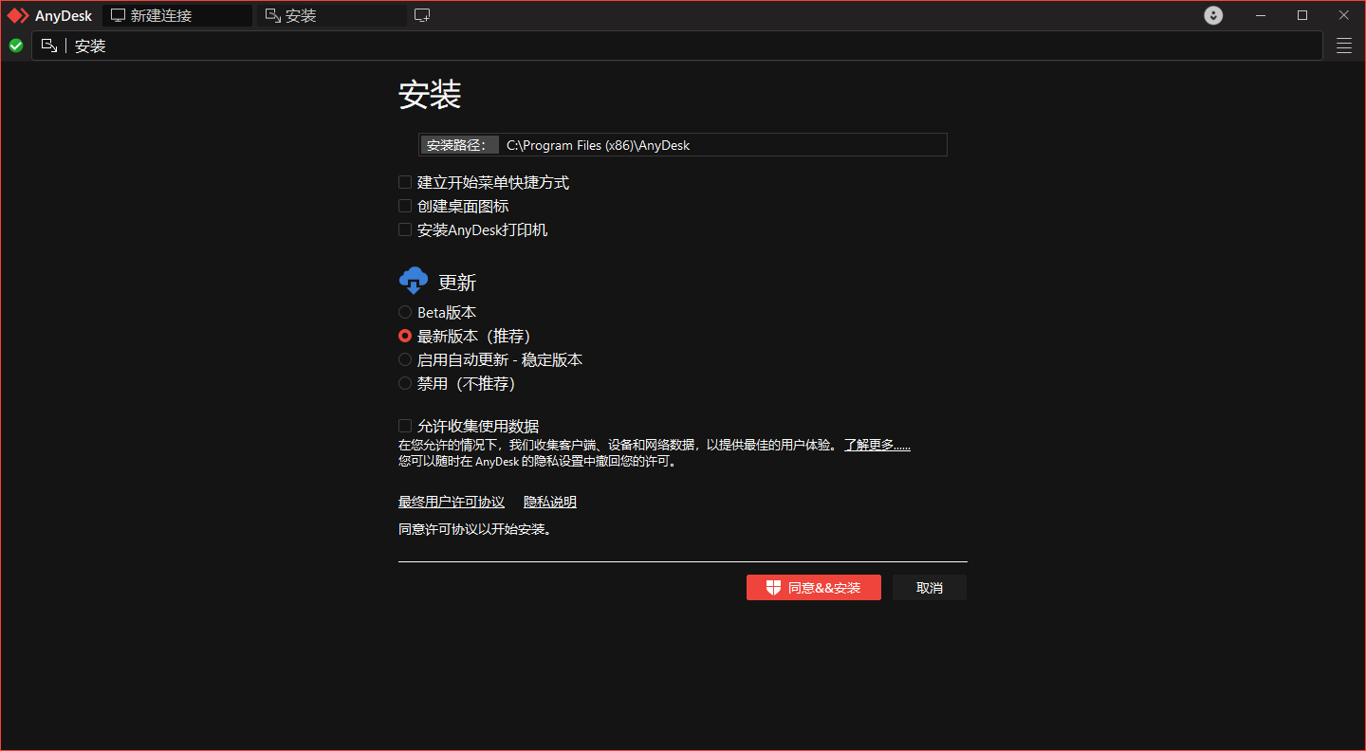This screenshot has width=1366, height=751.
Task: Click the green connection status icon
Action: 15,46
